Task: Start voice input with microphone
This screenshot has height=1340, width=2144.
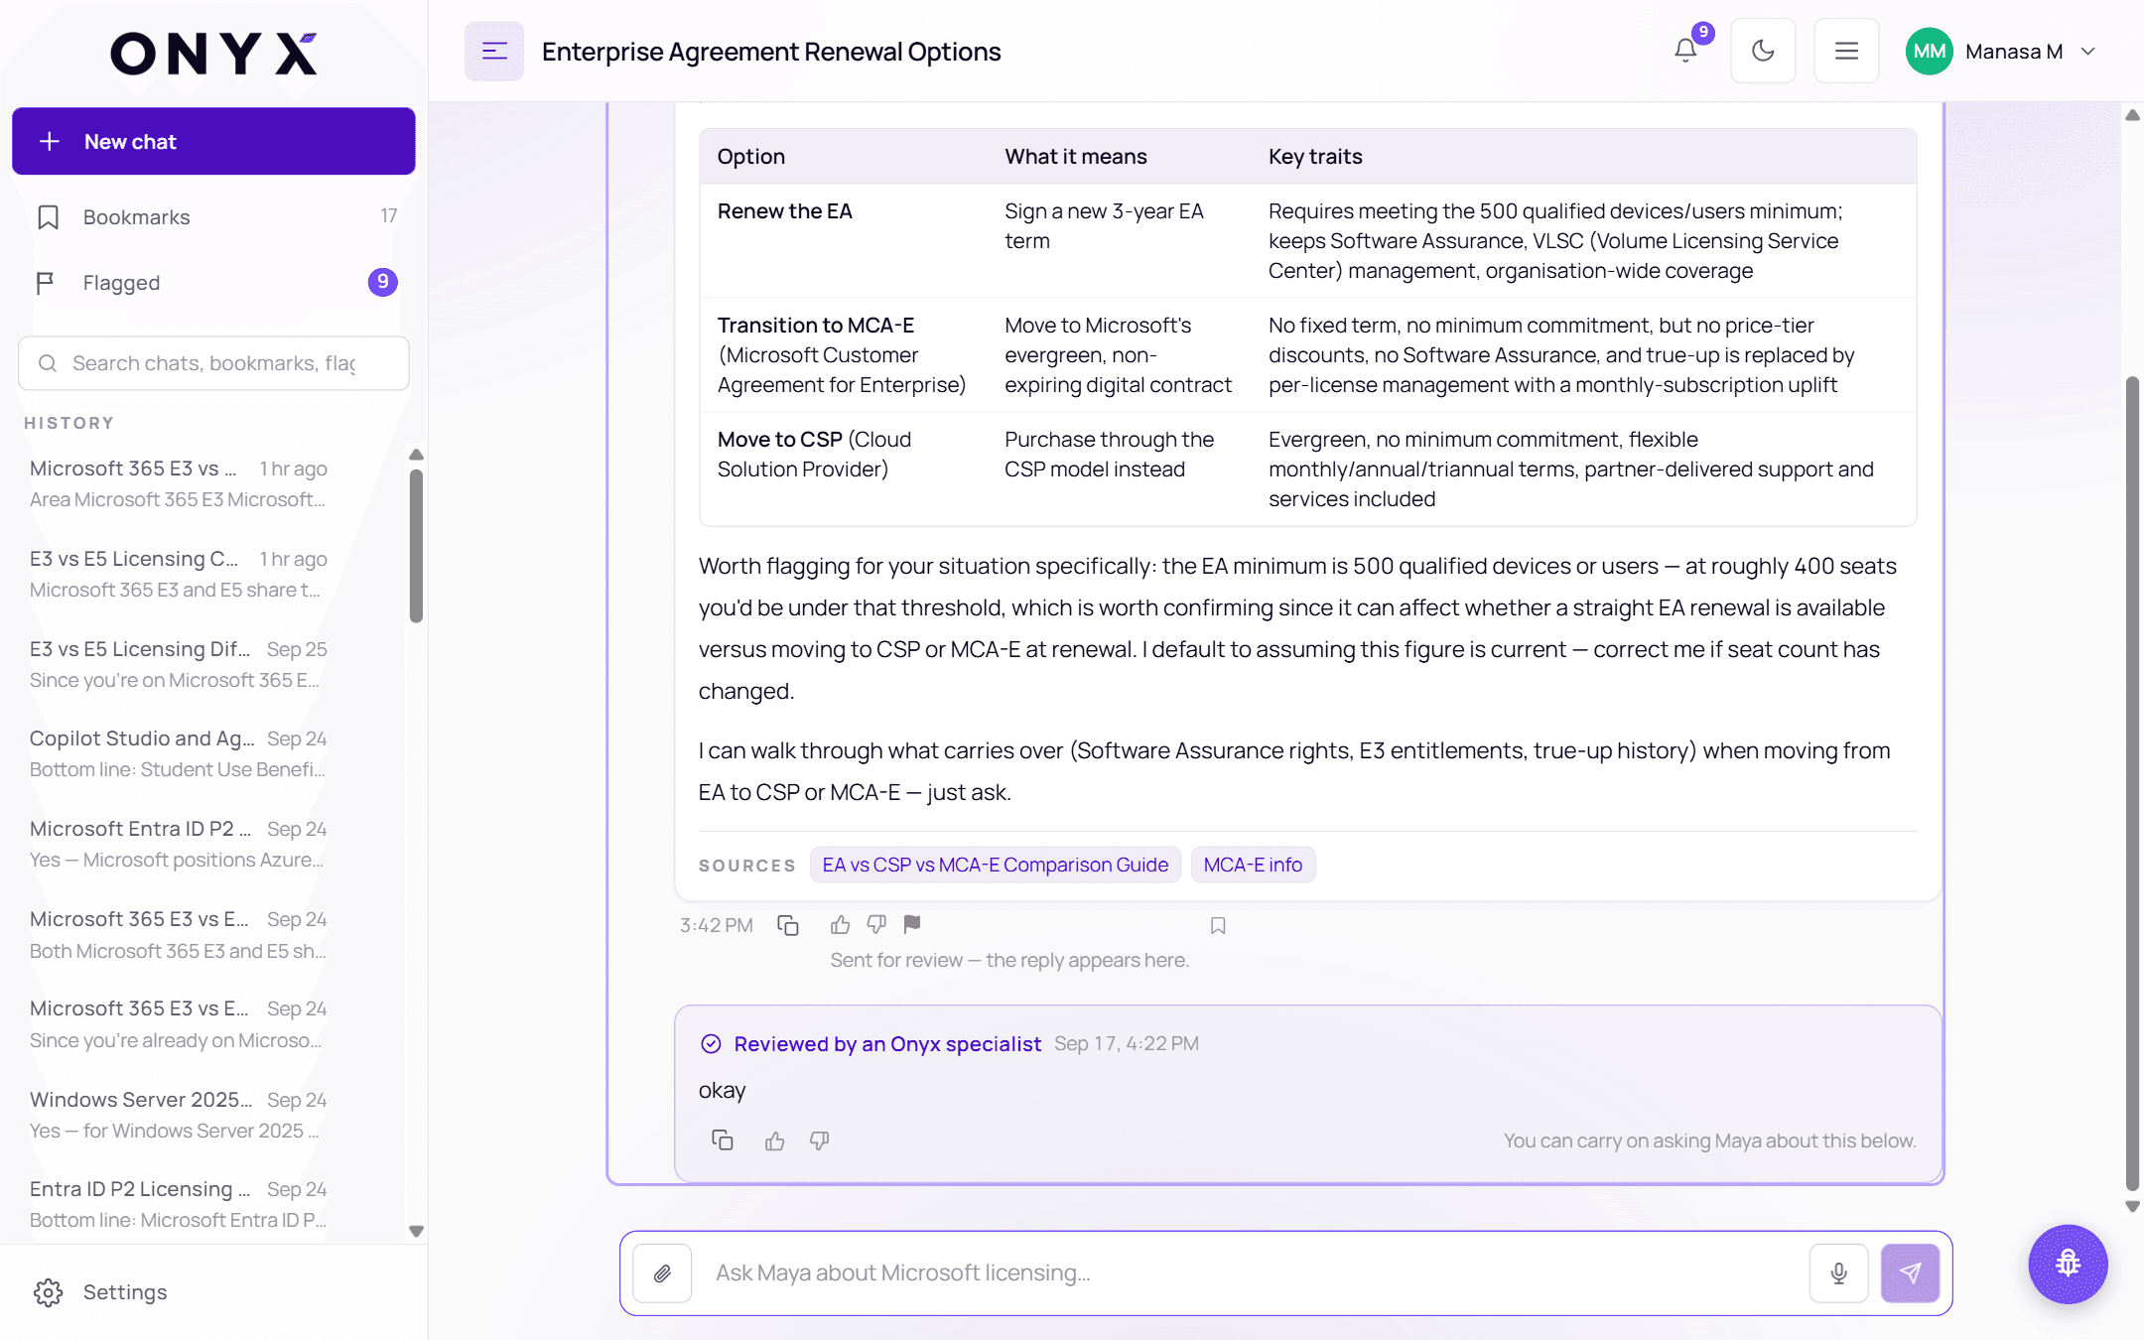Action: [1838, 1273]
